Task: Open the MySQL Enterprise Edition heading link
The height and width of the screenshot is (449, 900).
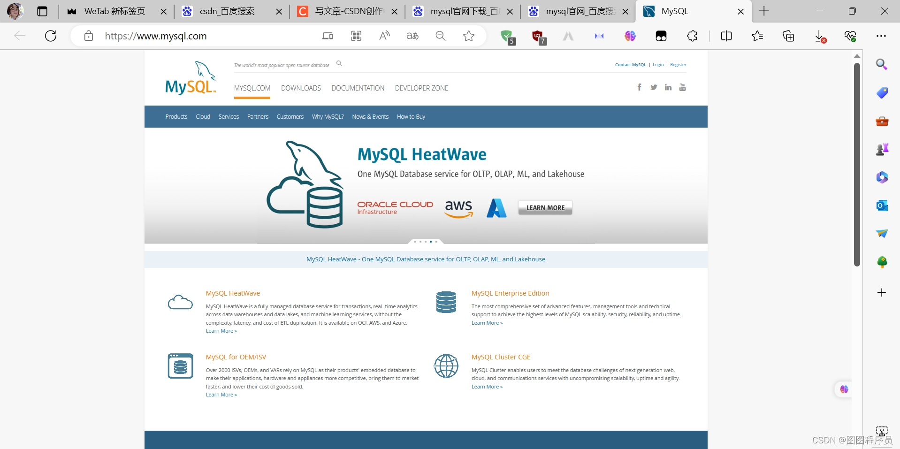Action: click(510, 293)
